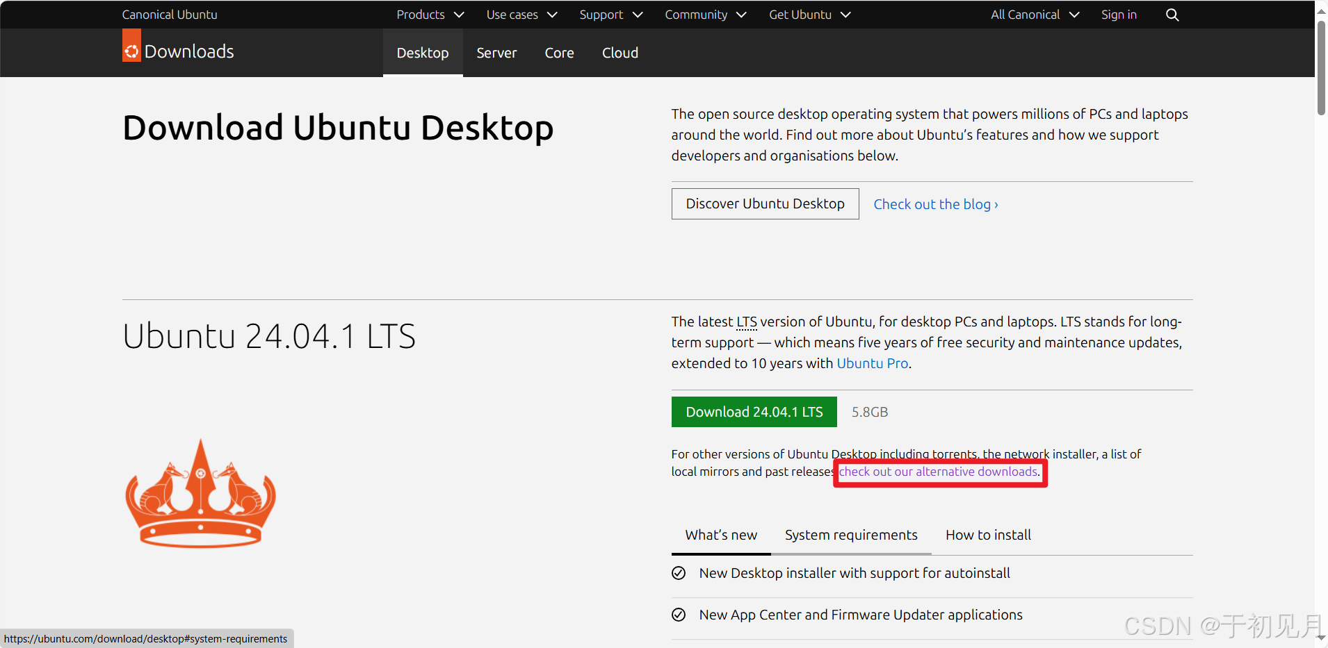
Task: Switch to the Server downloads tab
Action: [x=496, y=53]
